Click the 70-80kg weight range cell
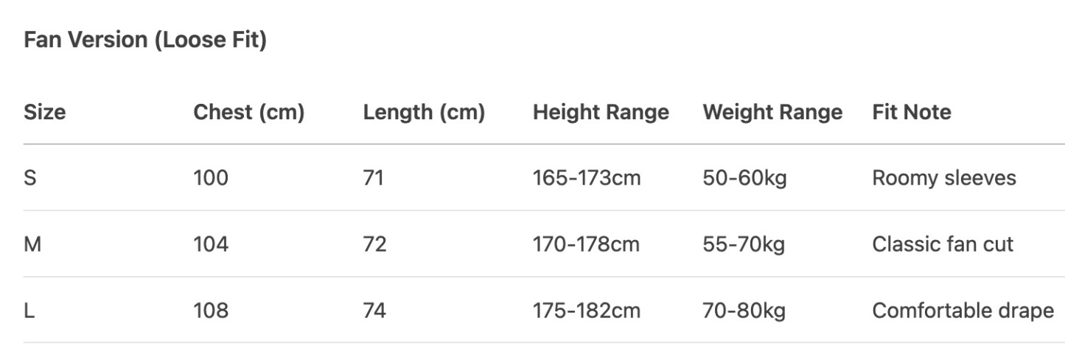1065x346 pixels. pos(744,311)
